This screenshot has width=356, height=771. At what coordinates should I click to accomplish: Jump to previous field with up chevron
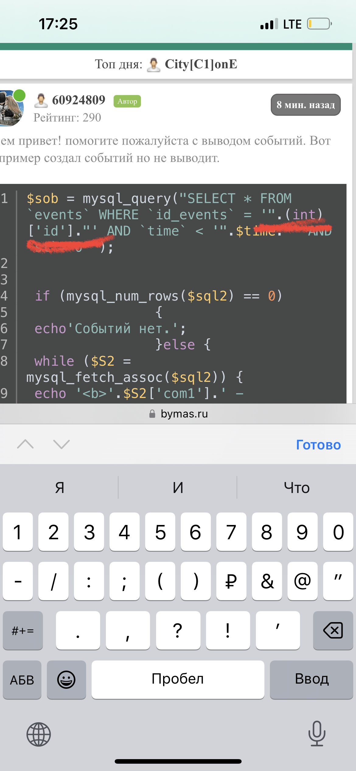pos(26,444)
